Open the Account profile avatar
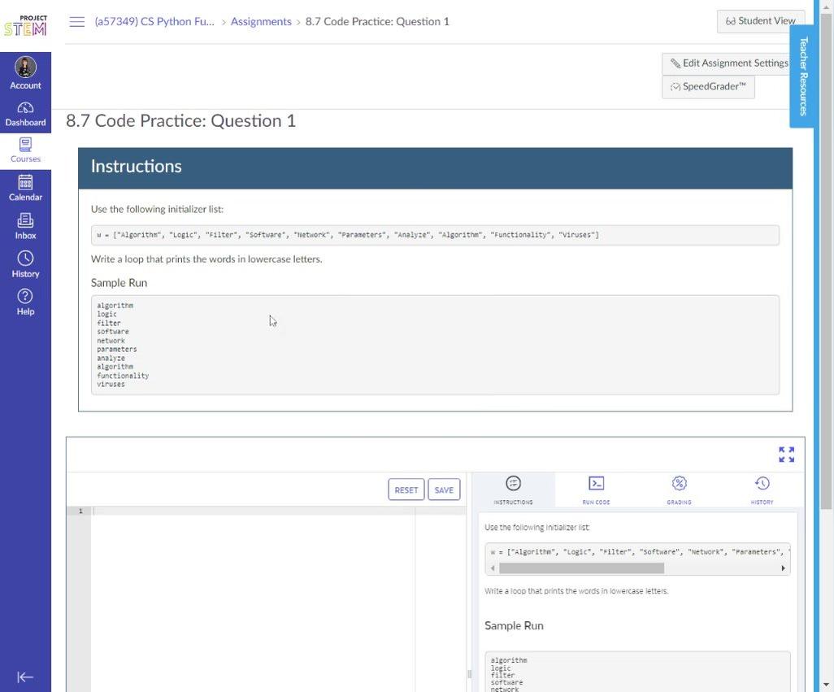The width and height of the screenshot is (834, 692). (x=25, y=67)
